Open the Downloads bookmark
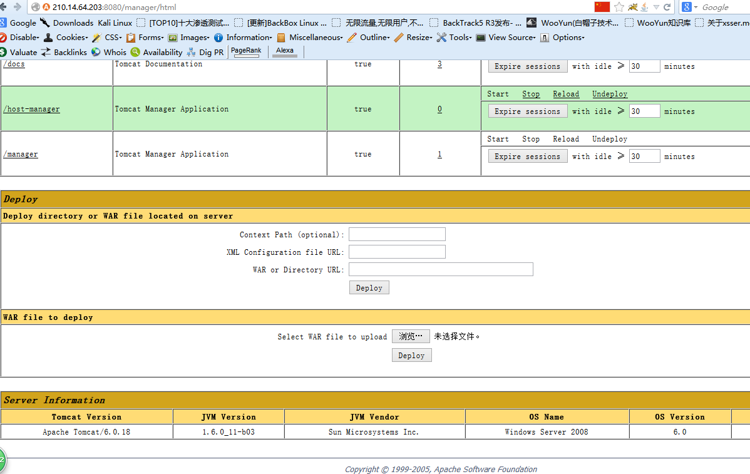Viewport: 750px width, 474px height. 67,23
